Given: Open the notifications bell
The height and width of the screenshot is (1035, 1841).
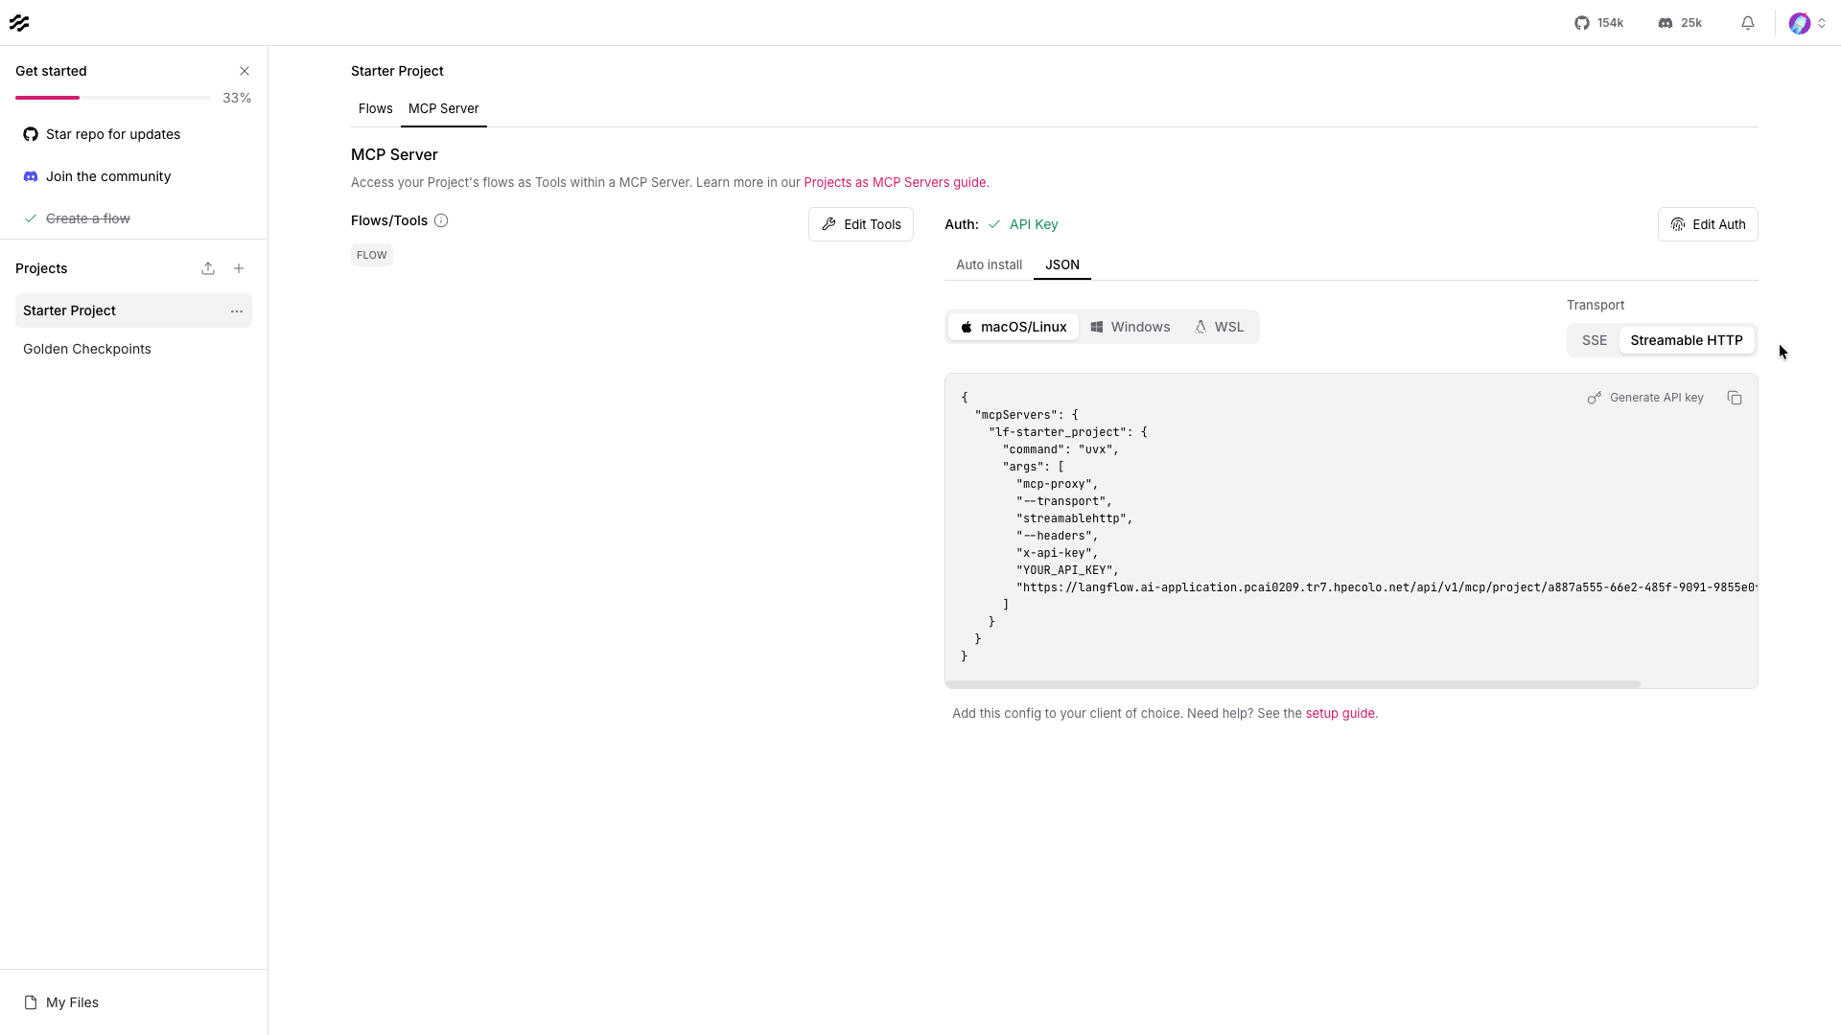Looking at the screenshot, I should pyautogui.click(x=1748, y=23).
